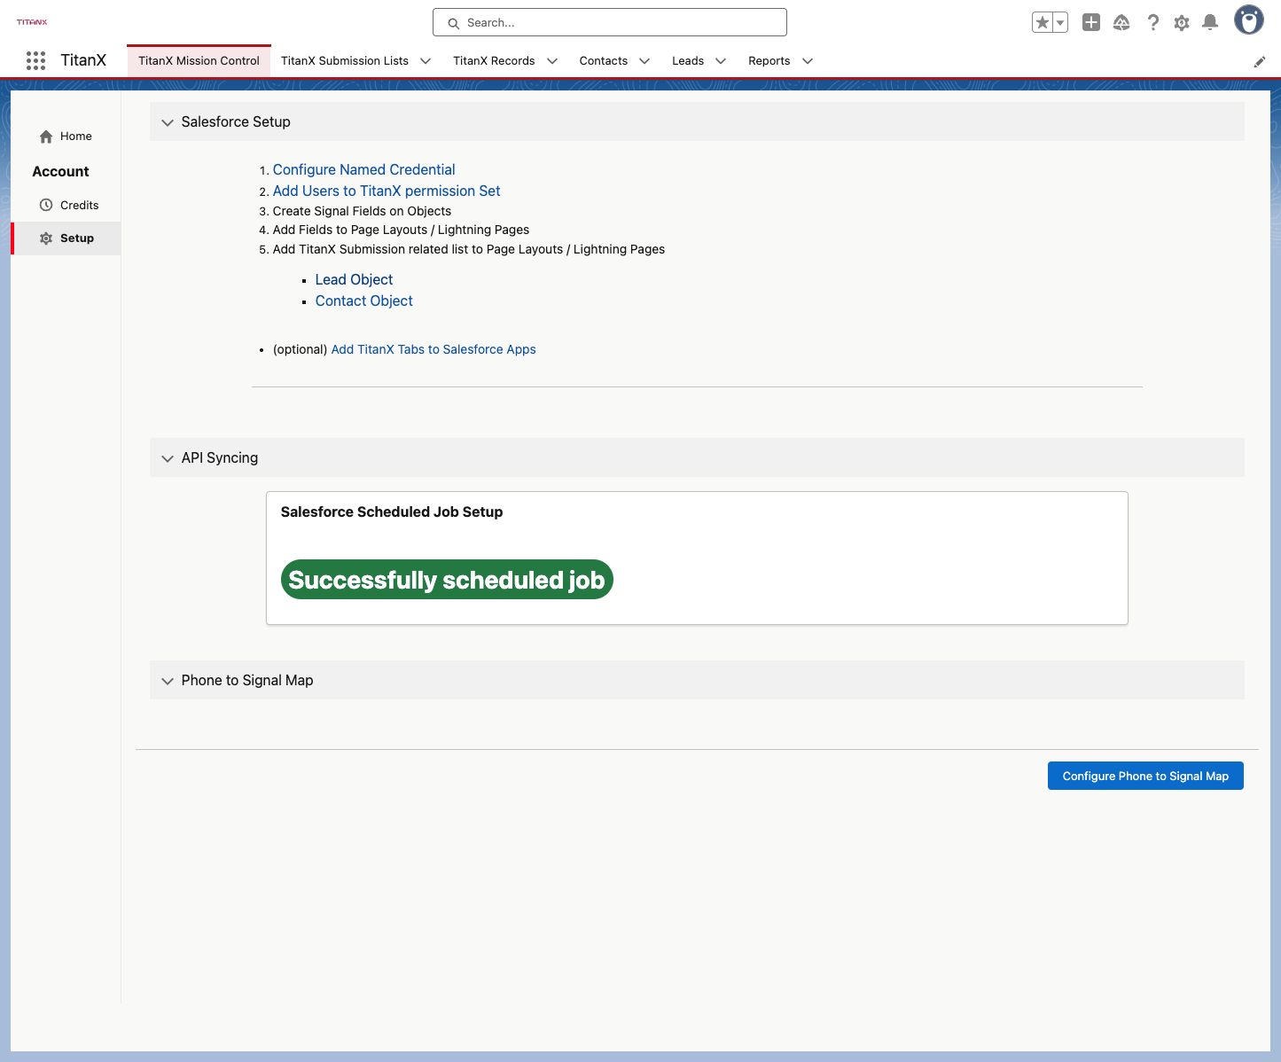Expand the TitanX Records tab chevron
This screenshot has width=1281, height=1062.
pyautogui.click(x=552, y=61)
